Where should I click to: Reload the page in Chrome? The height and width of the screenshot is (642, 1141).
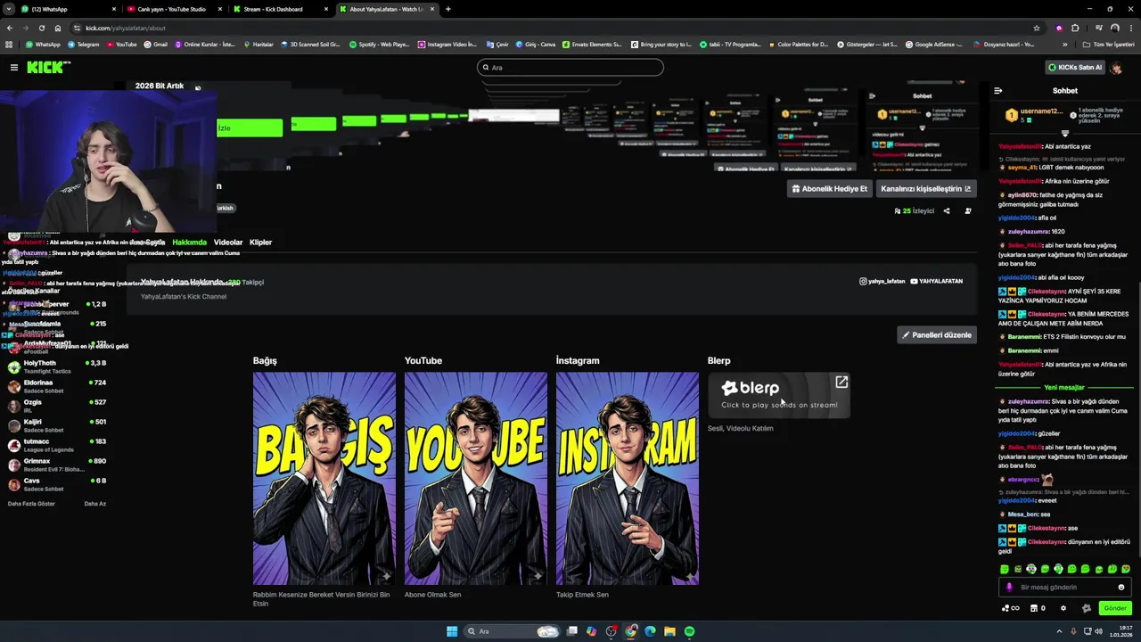(x=42, y=28)
